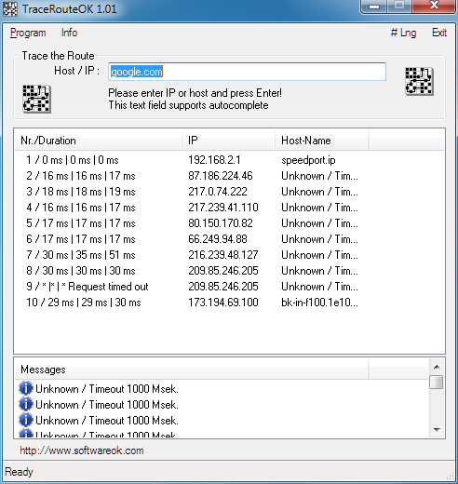Open the Program menu
Screen dimensions: 458x484
[28, 33]
